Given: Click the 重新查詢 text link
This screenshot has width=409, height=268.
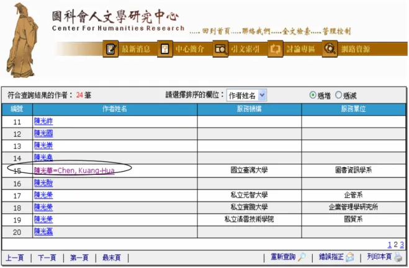Looking at the screenshot, I should [283, 257].
